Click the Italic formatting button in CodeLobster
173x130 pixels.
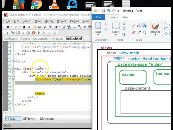(x=16, y=27)
